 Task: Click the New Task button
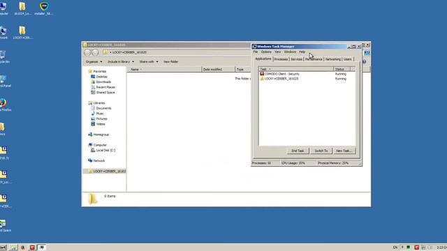coord(344,151)
